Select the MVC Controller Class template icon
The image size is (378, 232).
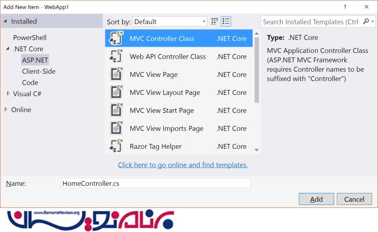[116, 39]
